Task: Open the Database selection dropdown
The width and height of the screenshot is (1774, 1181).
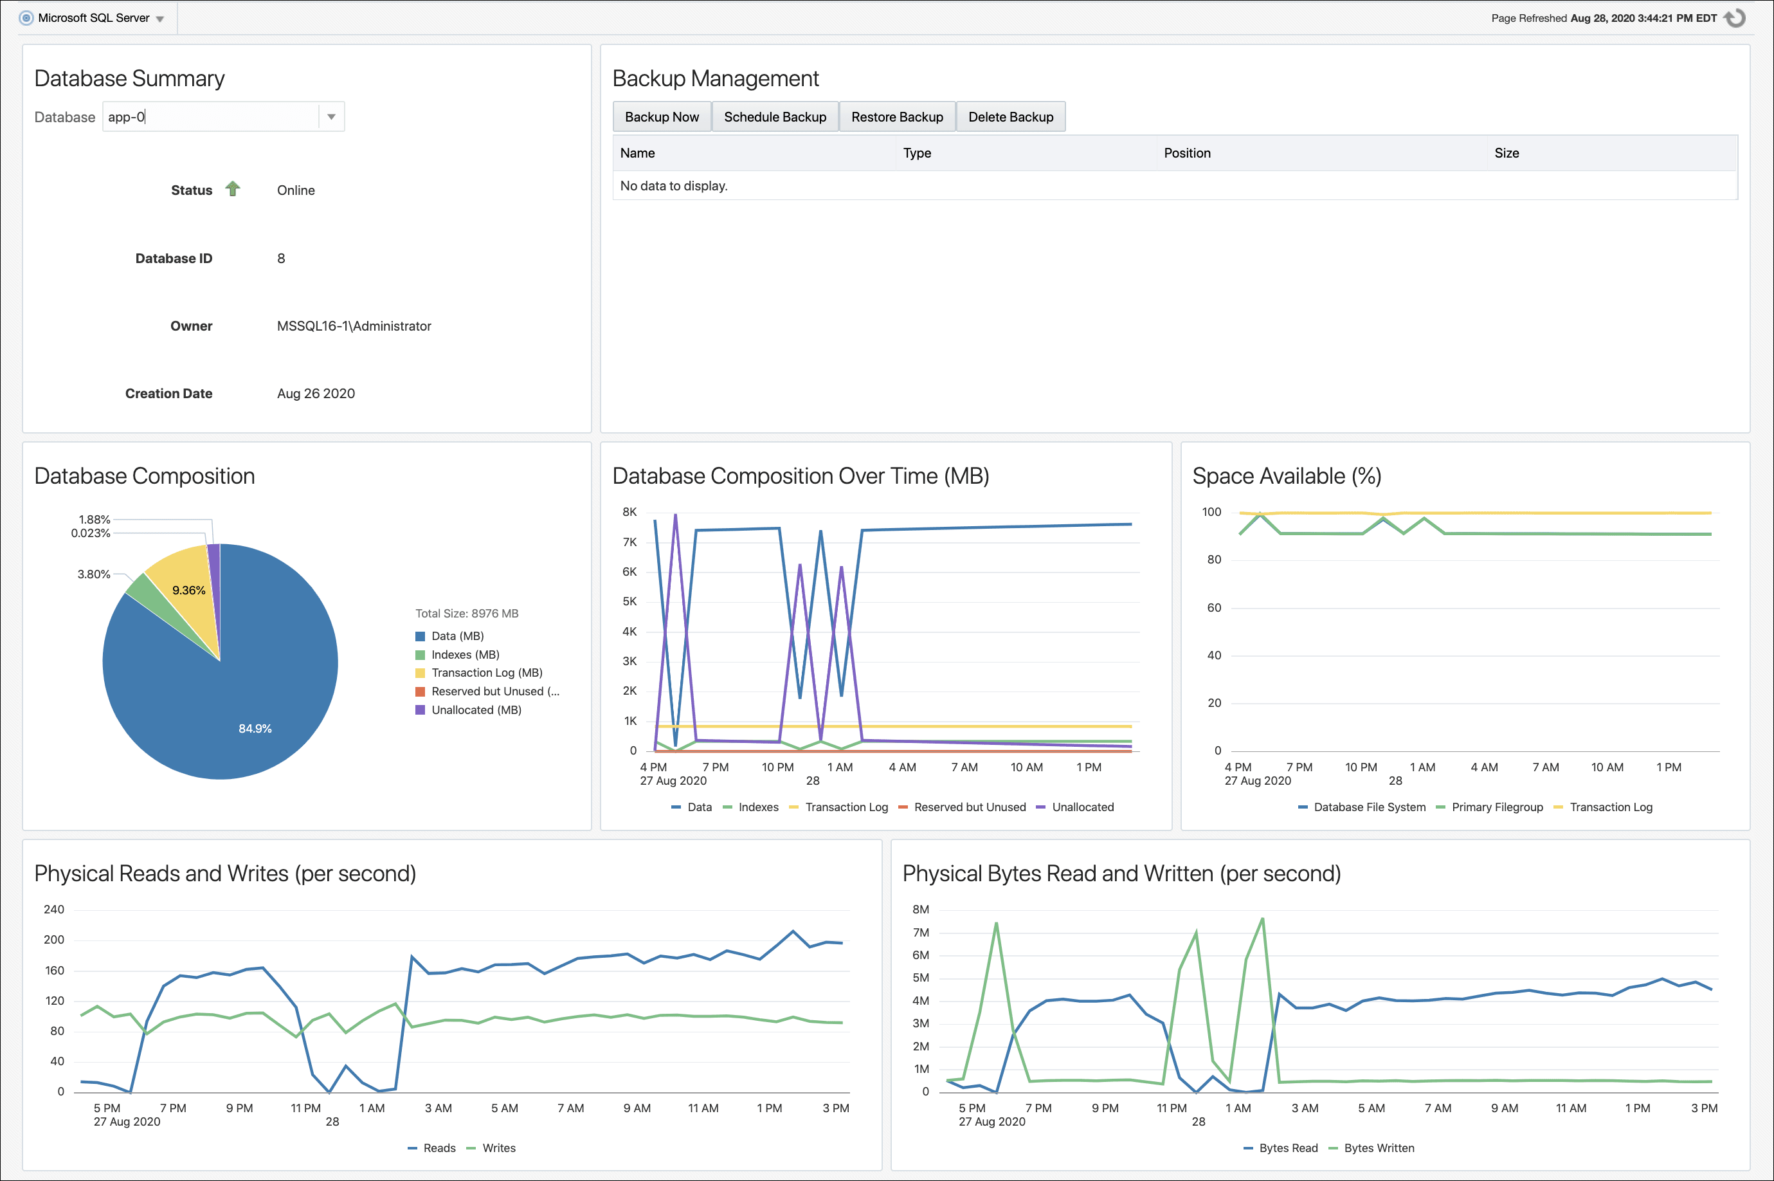Action: 331,116
